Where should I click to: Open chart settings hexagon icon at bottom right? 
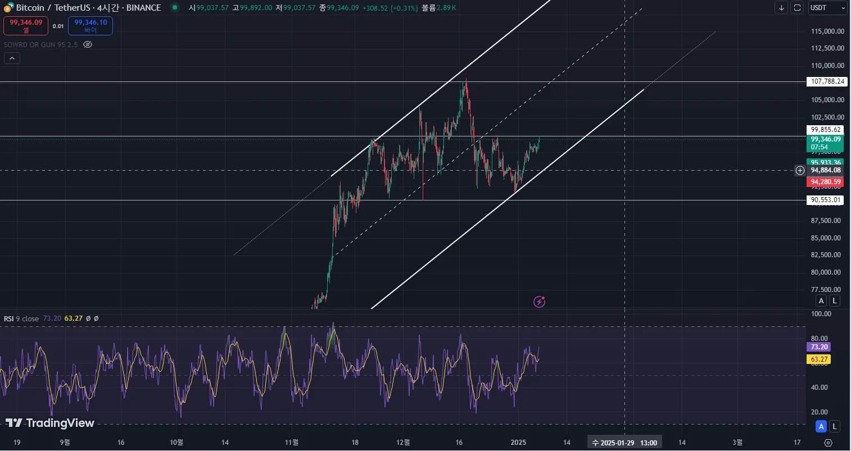click(x=827, y=443)
